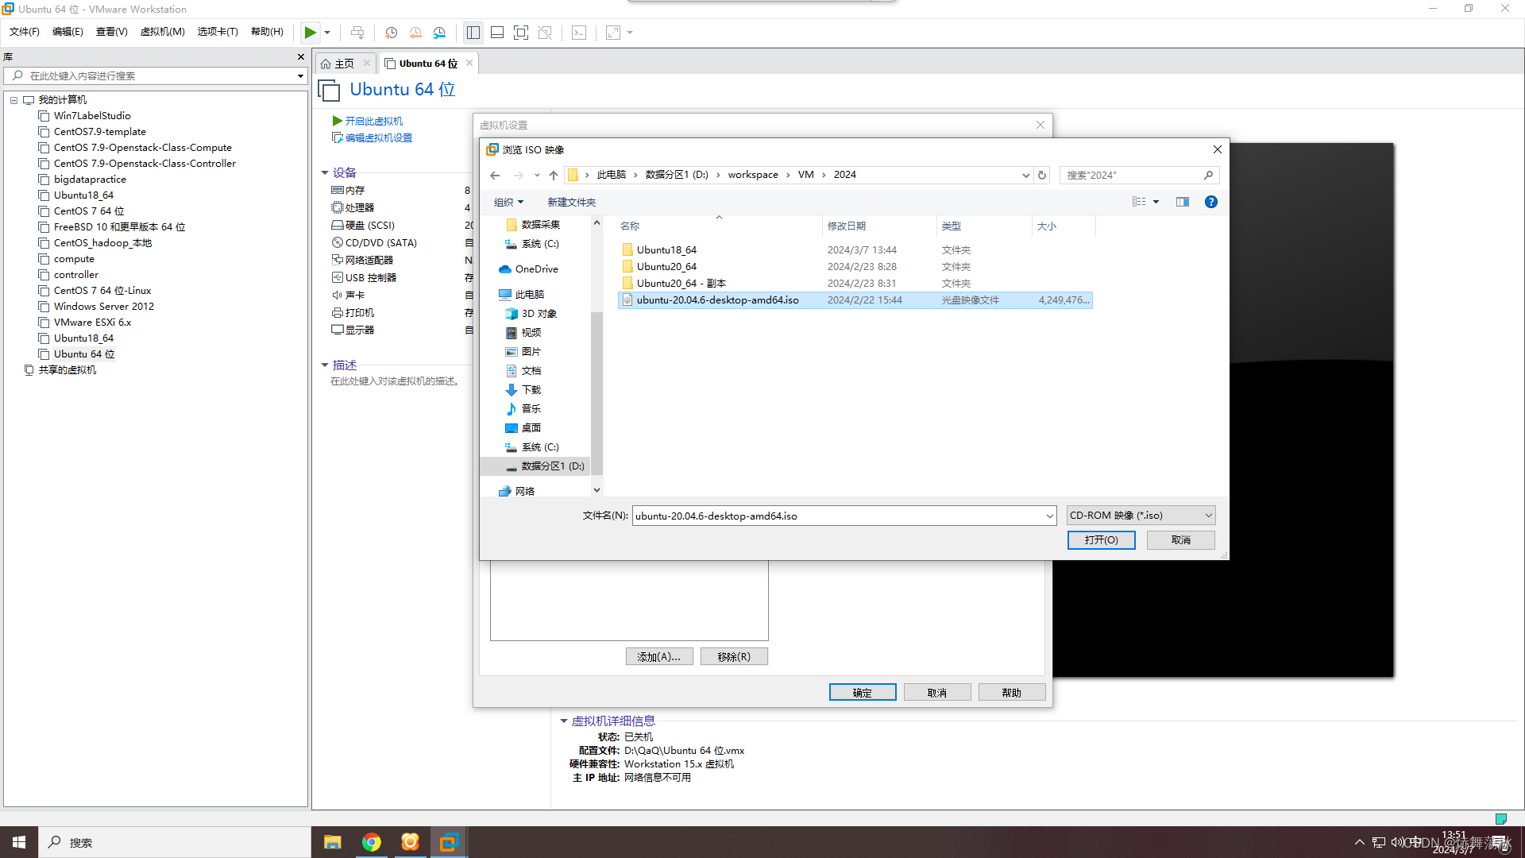Select the VMware ESXi 6.x VM

92,323
